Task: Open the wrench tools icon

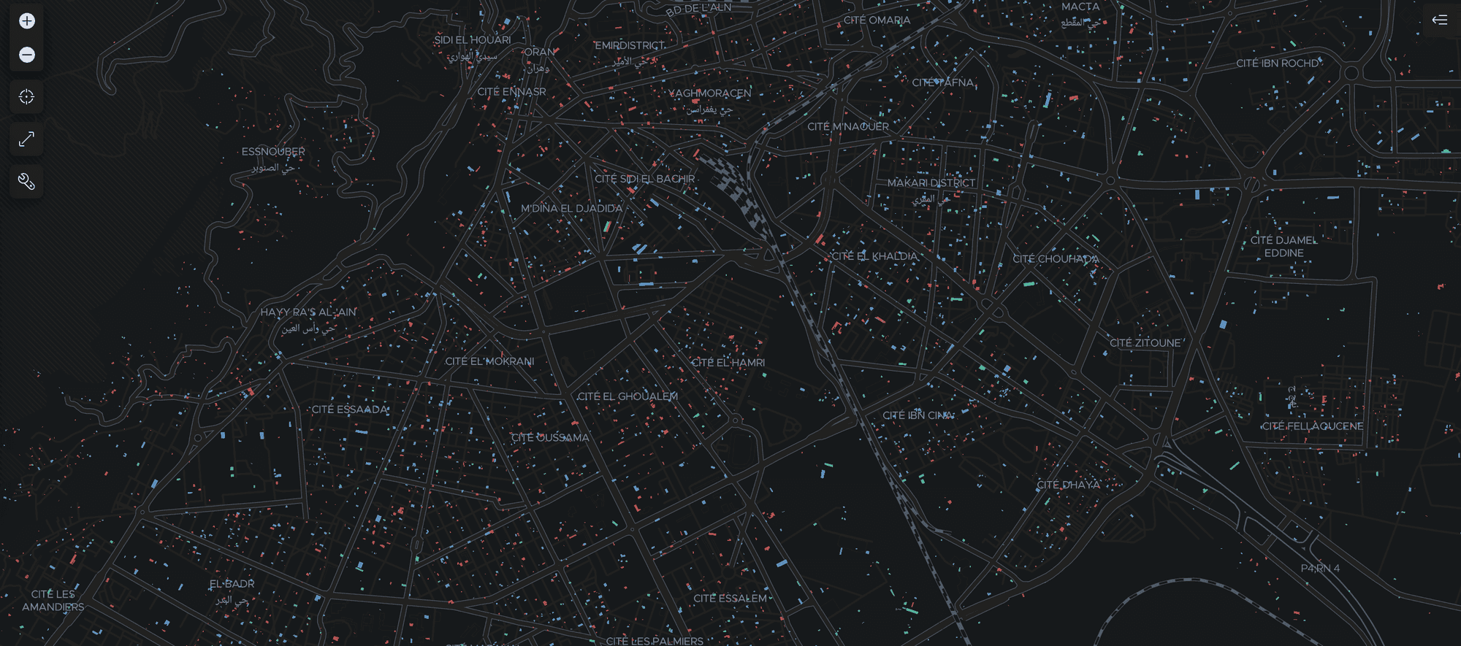Action: click(27, 182)
